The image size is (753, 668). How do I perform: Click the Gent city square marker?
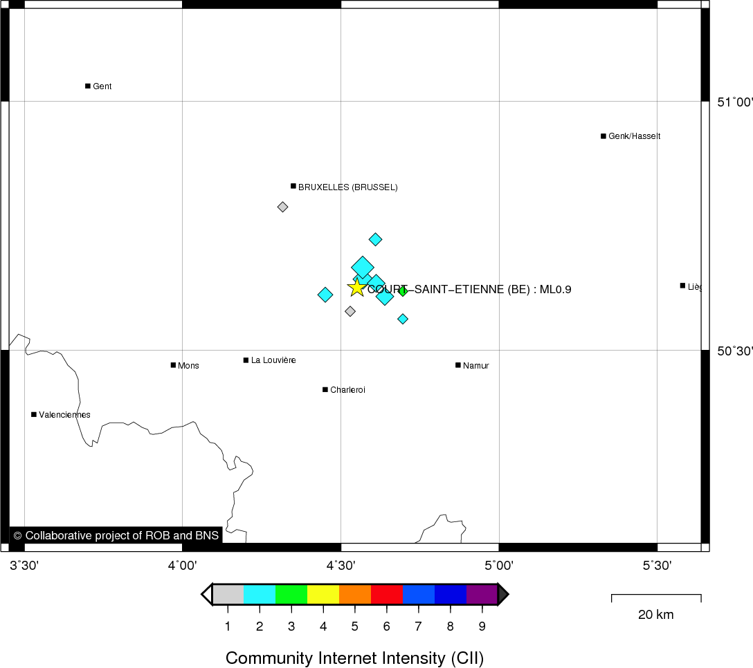tap(88, 86)
